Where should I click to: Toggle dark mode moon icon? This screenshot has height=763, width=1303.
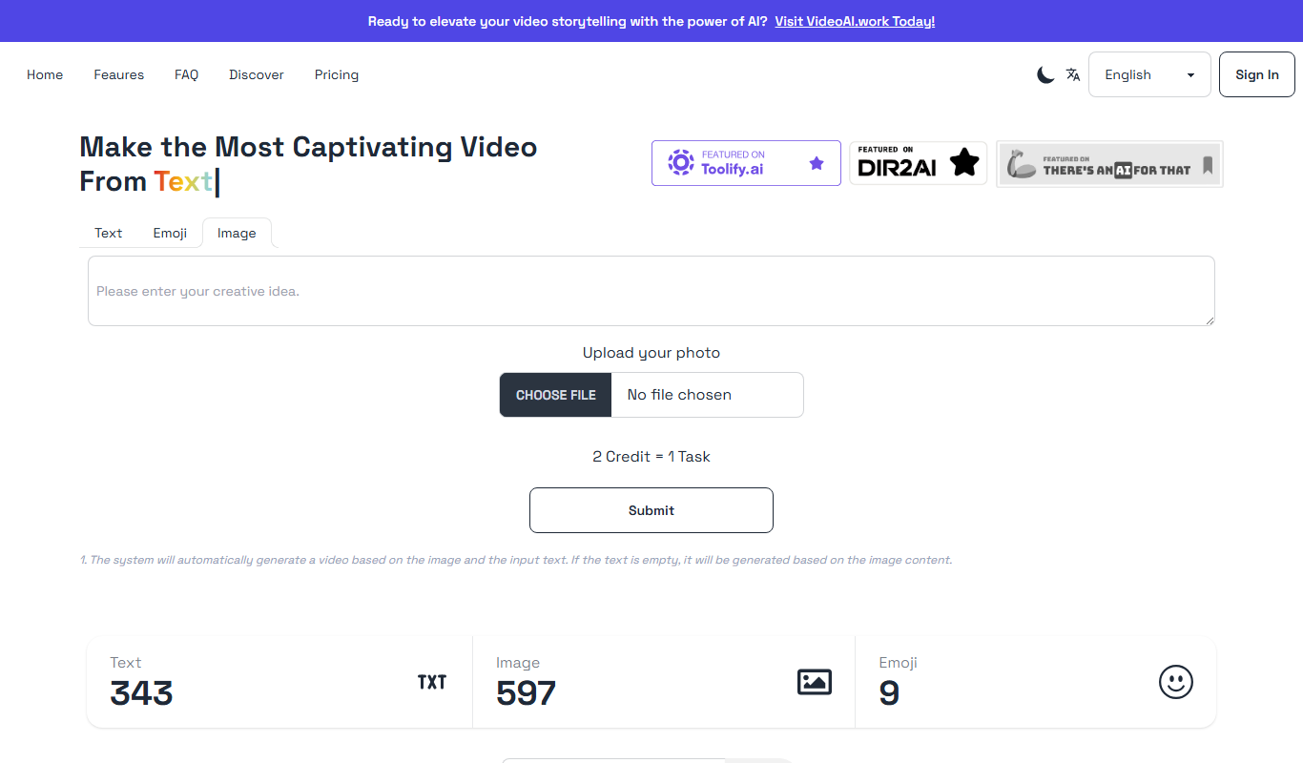[x=1045, y=74]
